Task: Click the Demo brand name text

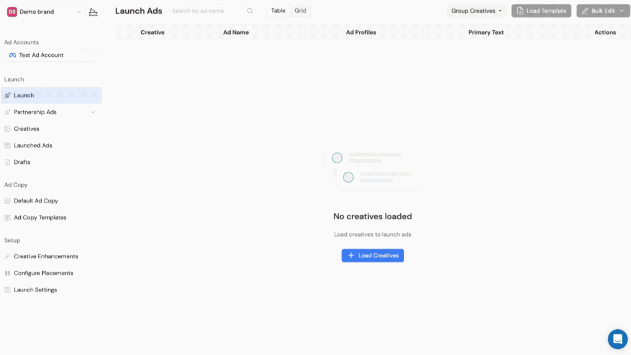Action: 37,12
